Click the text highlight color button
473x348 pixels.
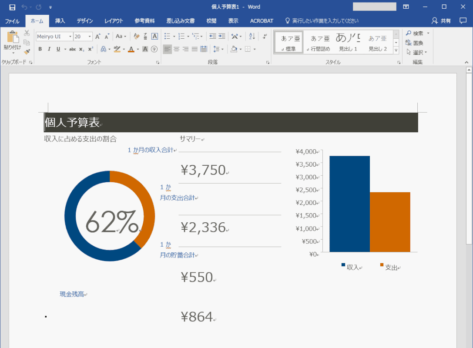click(117, 49)
